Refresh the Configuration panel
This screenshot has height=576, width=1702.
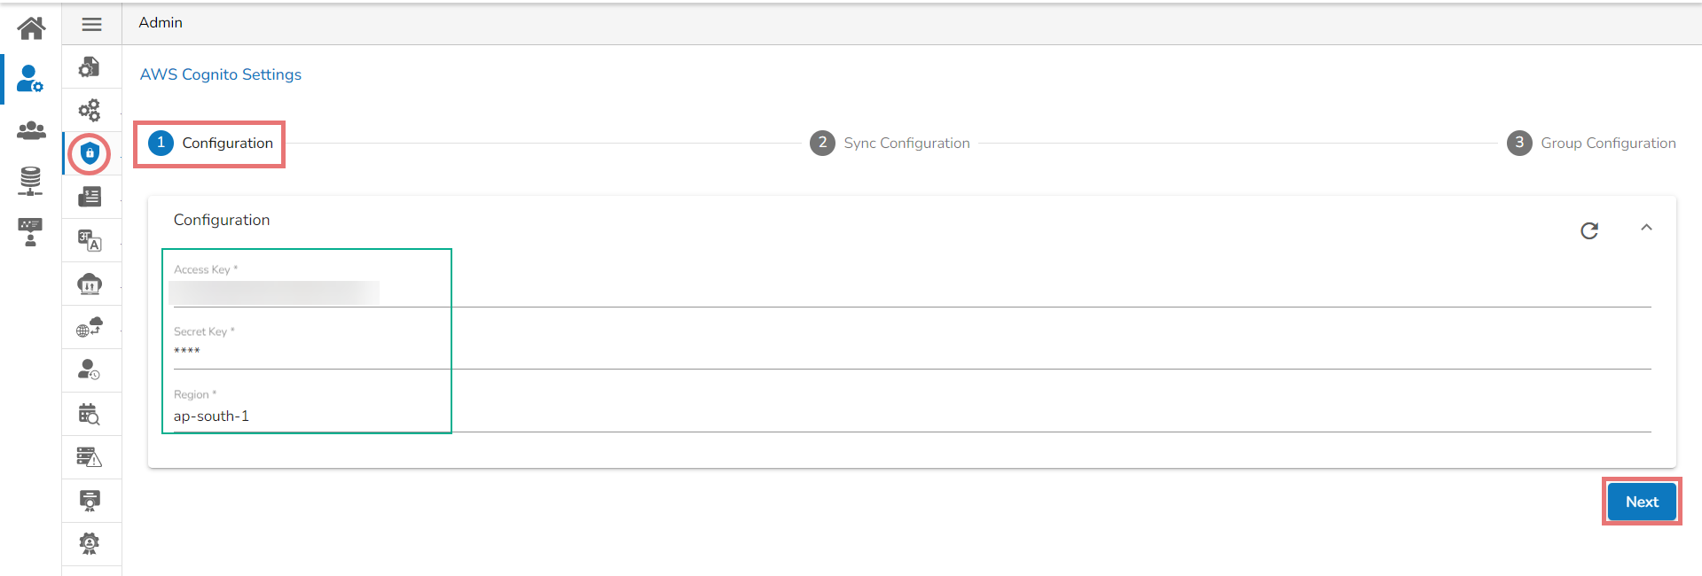tap(1589, 230)
